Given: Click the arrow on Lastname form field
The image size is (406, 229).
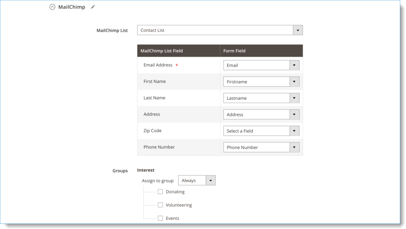Looking at the screenshot, I should tap(295, 98).
